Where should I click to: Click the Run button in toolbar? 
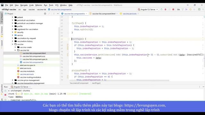pos(161,10)
